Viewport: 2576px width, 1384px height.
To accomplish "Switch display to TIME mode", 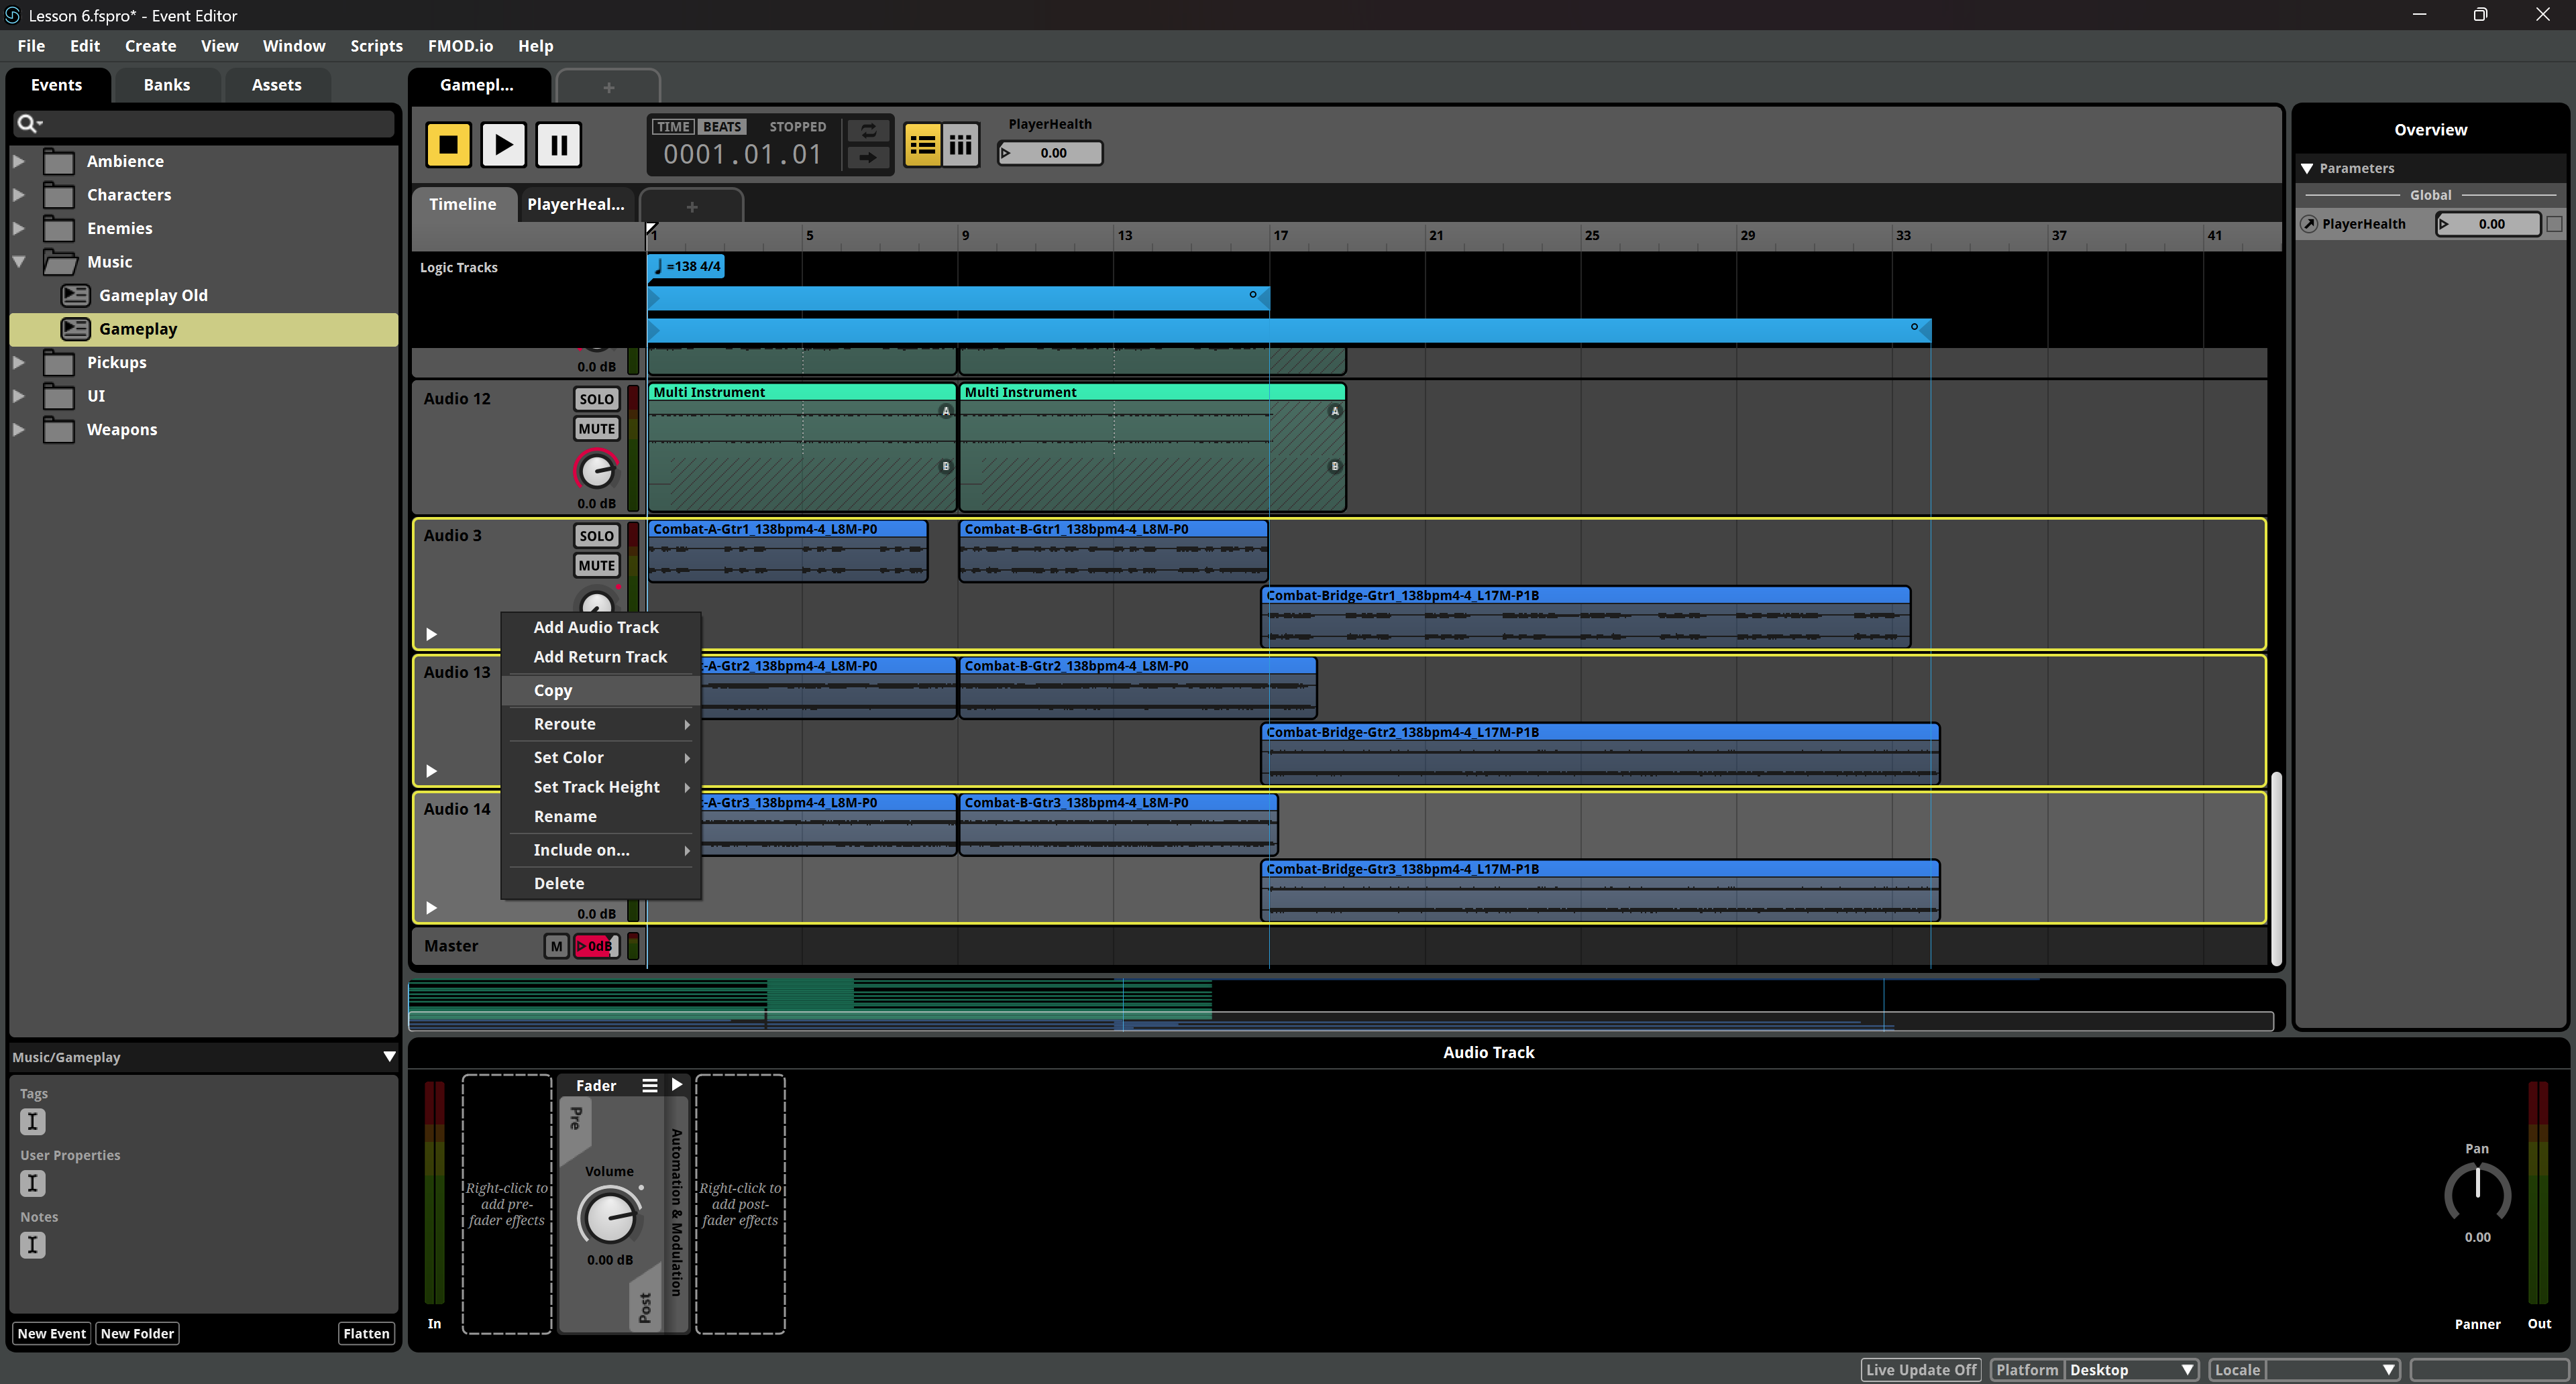I will [673, 127].
